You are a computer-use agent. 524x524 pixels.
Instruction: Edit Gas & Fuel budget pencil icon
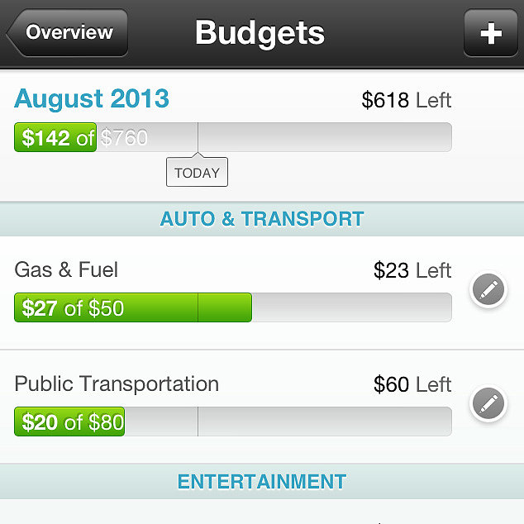coord(488,289)
